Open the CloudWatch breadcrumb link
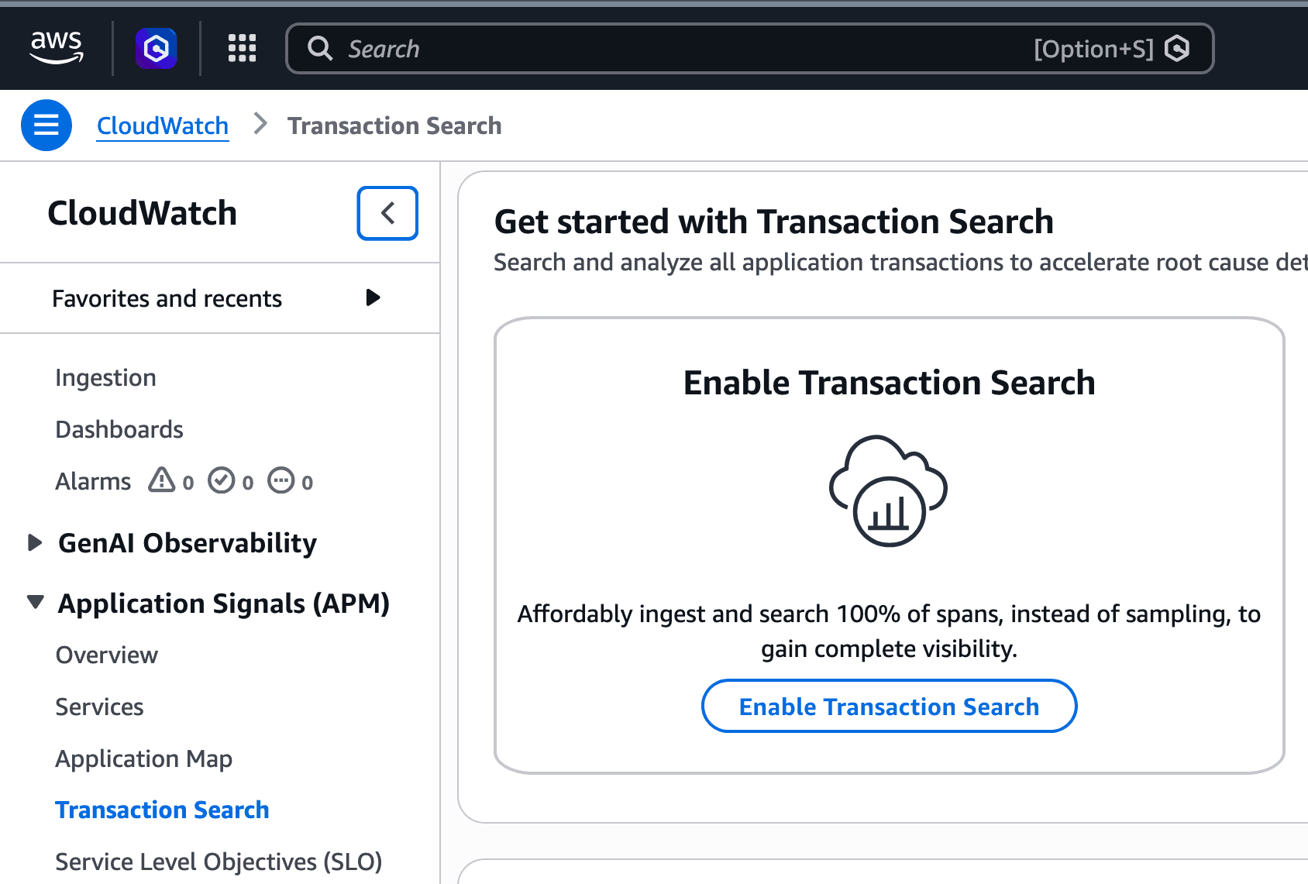 coord(163,126)
